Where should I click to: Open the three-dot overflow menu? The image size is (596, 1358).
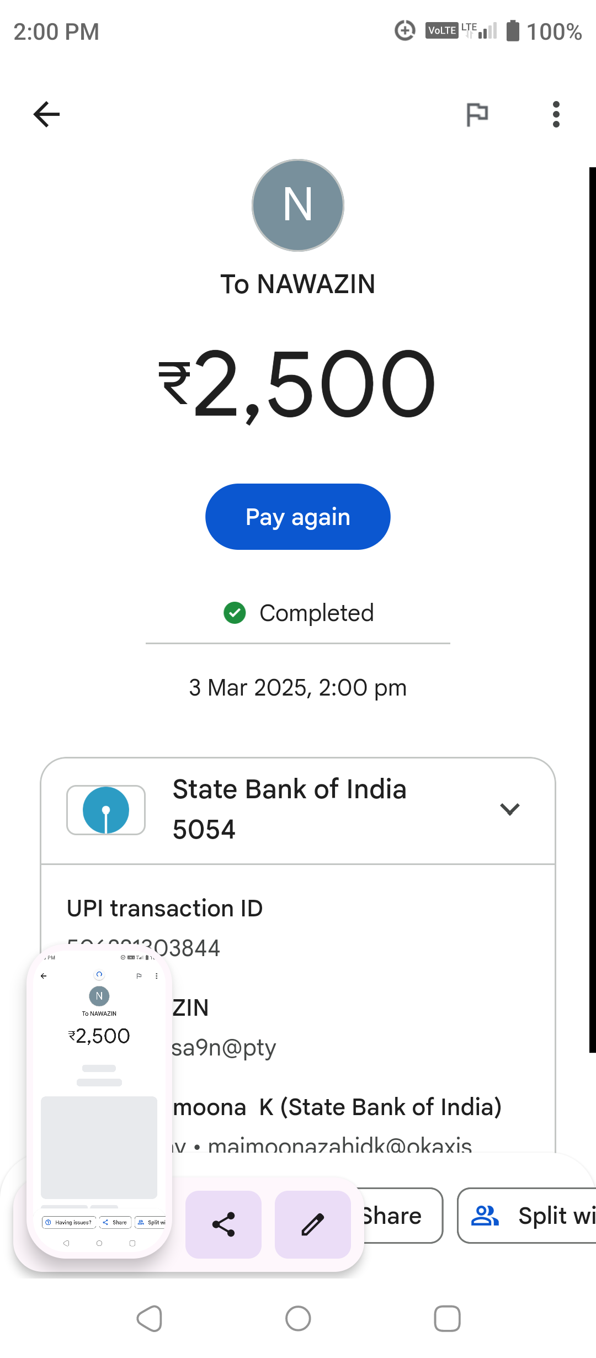click(556, 114)
